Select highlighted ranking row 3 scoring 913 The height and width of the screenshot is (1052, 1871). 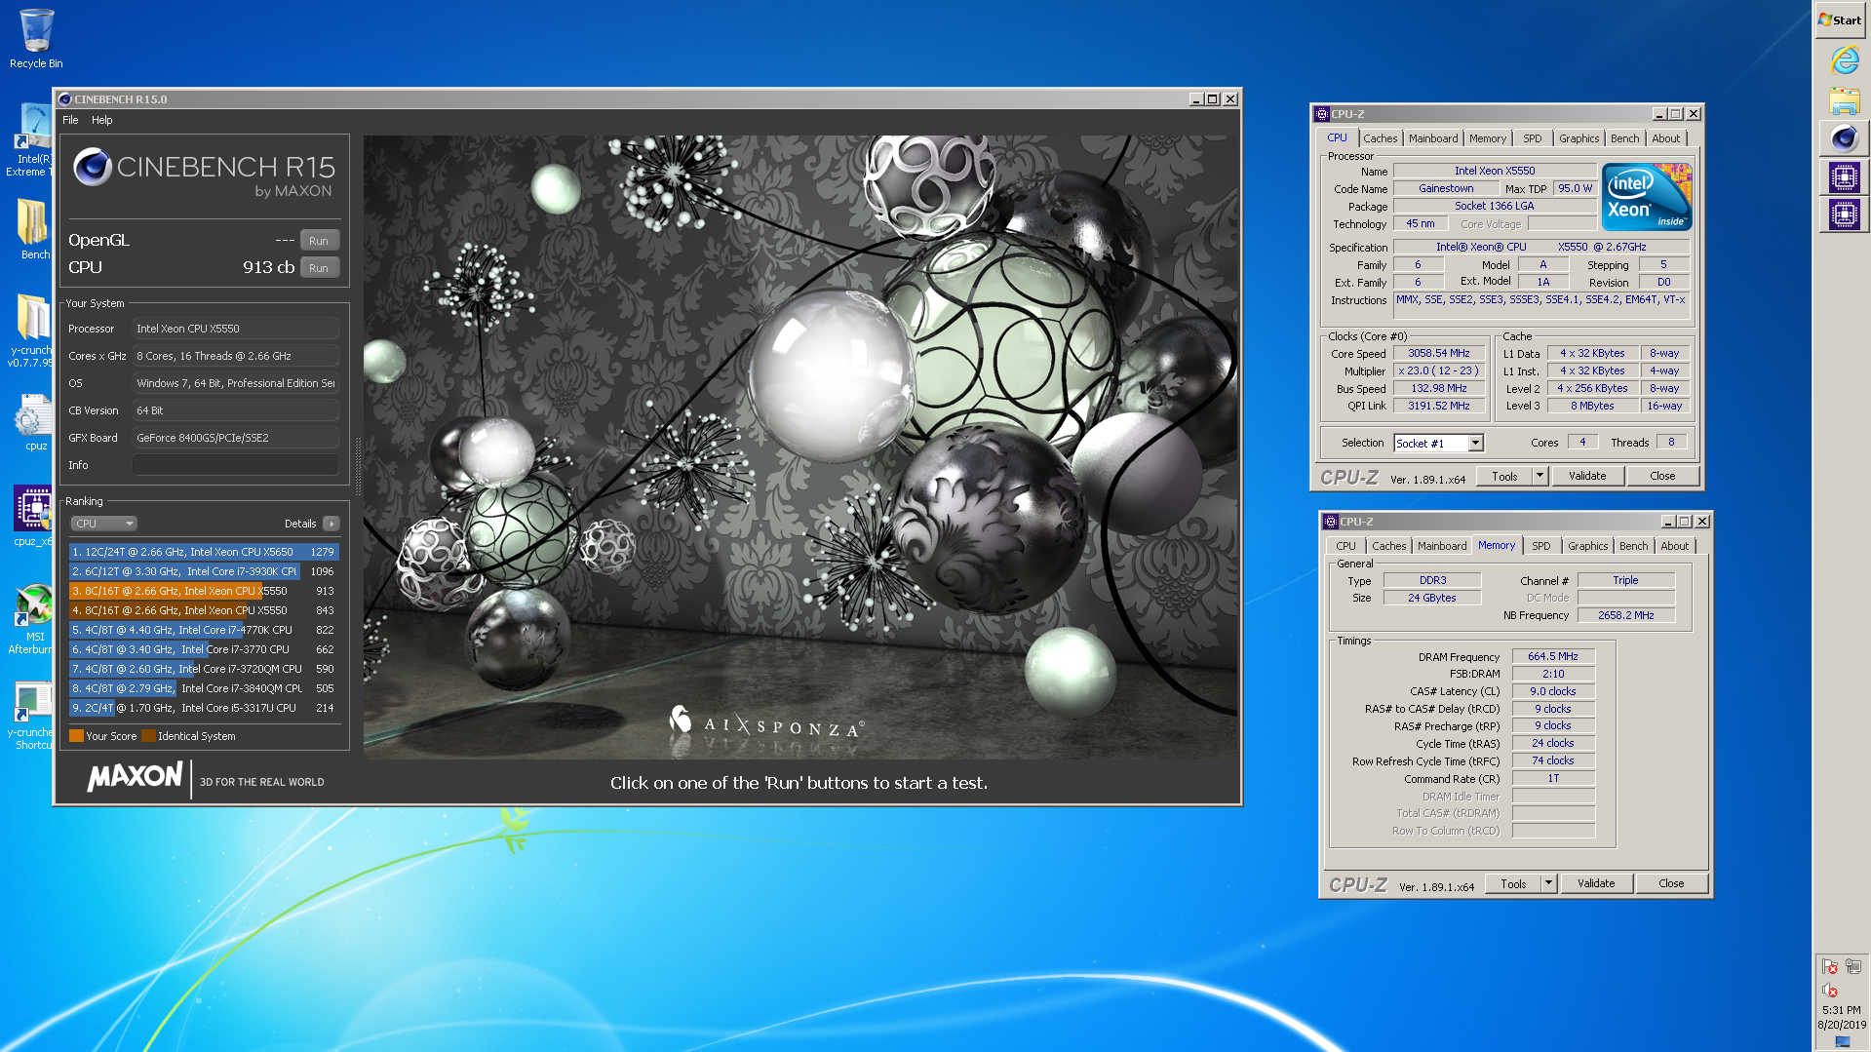pyautogui.click(x=204, y=591)
